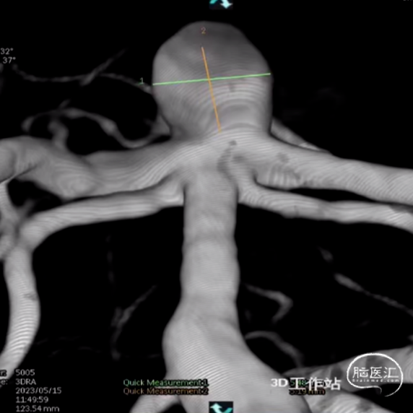Click the Quick Measurement 1 legend entry
The width and height of the screenshot is (413, 413).
(165, 383)
